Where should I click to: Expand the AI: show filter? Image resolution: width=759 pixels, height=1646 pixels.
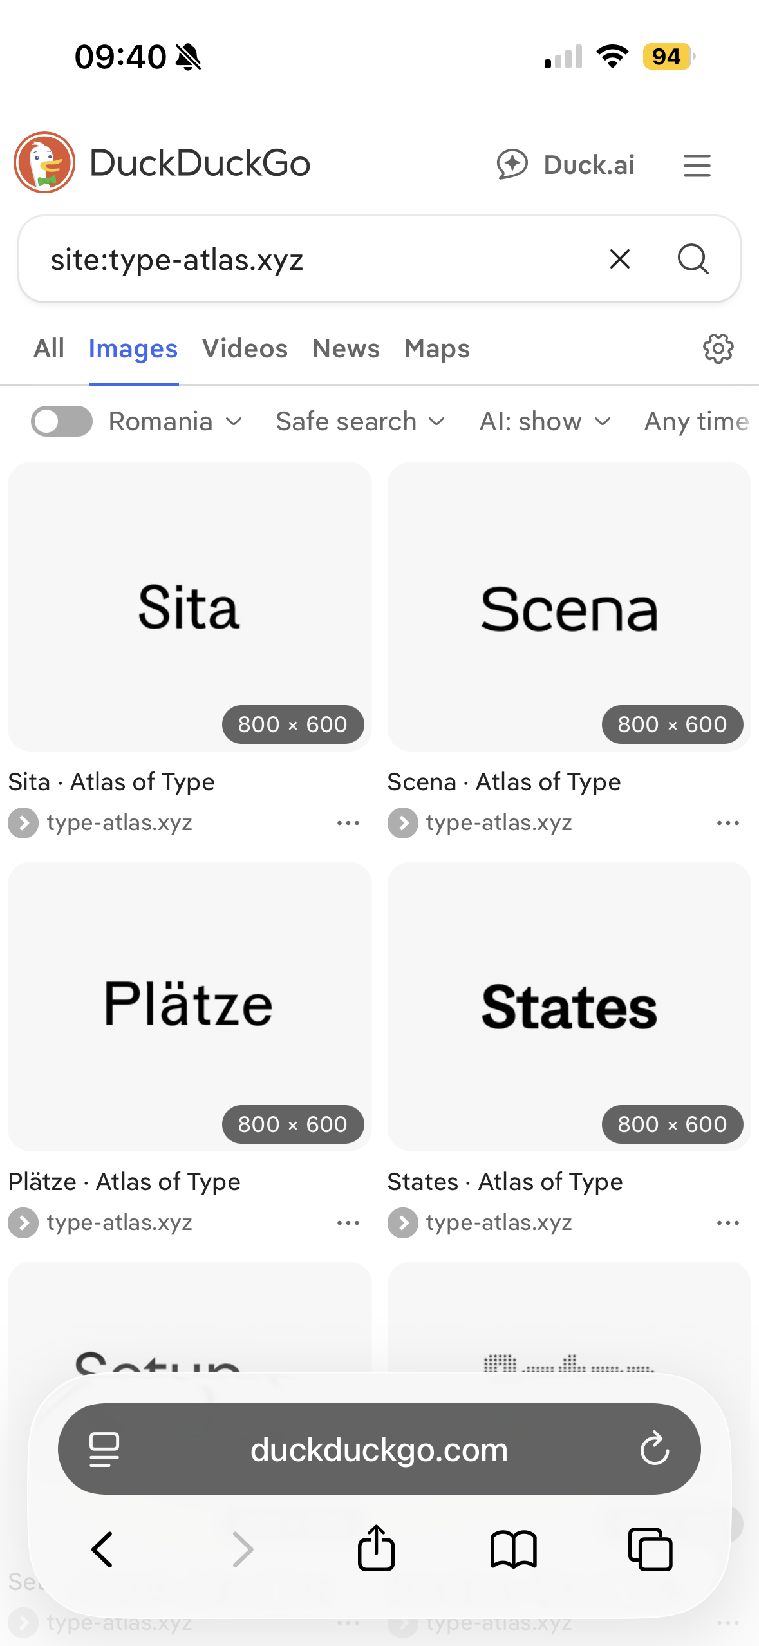pos(545,422)
